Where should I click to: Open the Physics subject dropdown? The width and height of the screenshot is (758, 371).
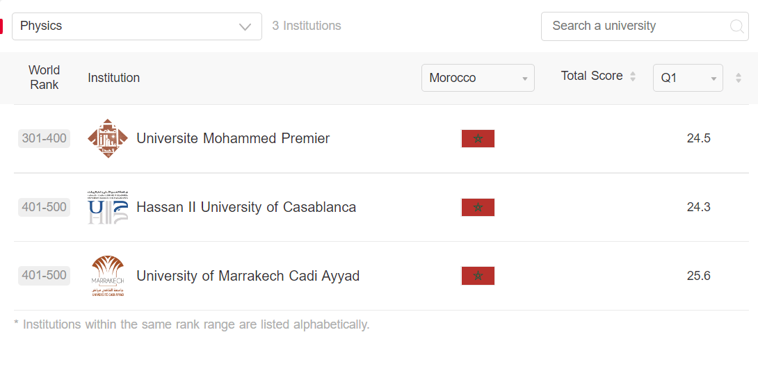point(137,26)
